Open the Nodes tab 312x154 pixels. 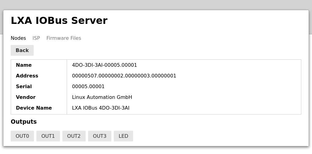tap(18, 38)
